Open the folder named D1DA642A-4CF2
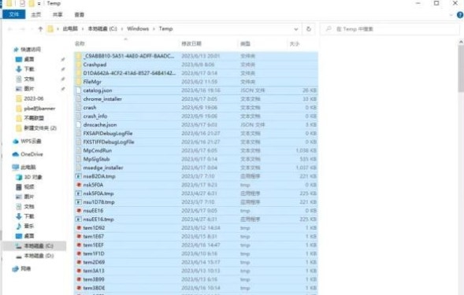Screen dimensions: 464x295 click(x=129, y=73)
